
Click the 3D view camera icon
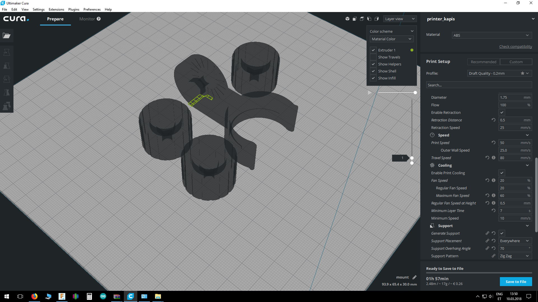[347, 19]
